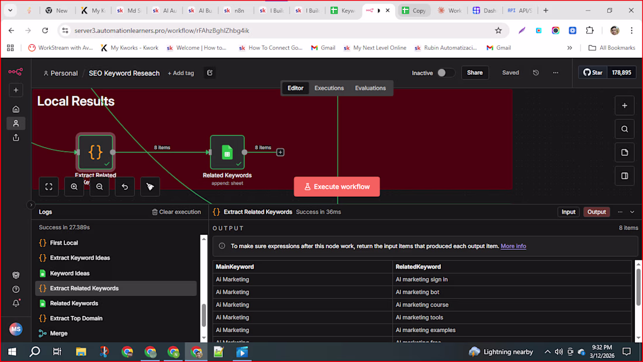
Task: Open the node search magnifier button
Action: 624,129
